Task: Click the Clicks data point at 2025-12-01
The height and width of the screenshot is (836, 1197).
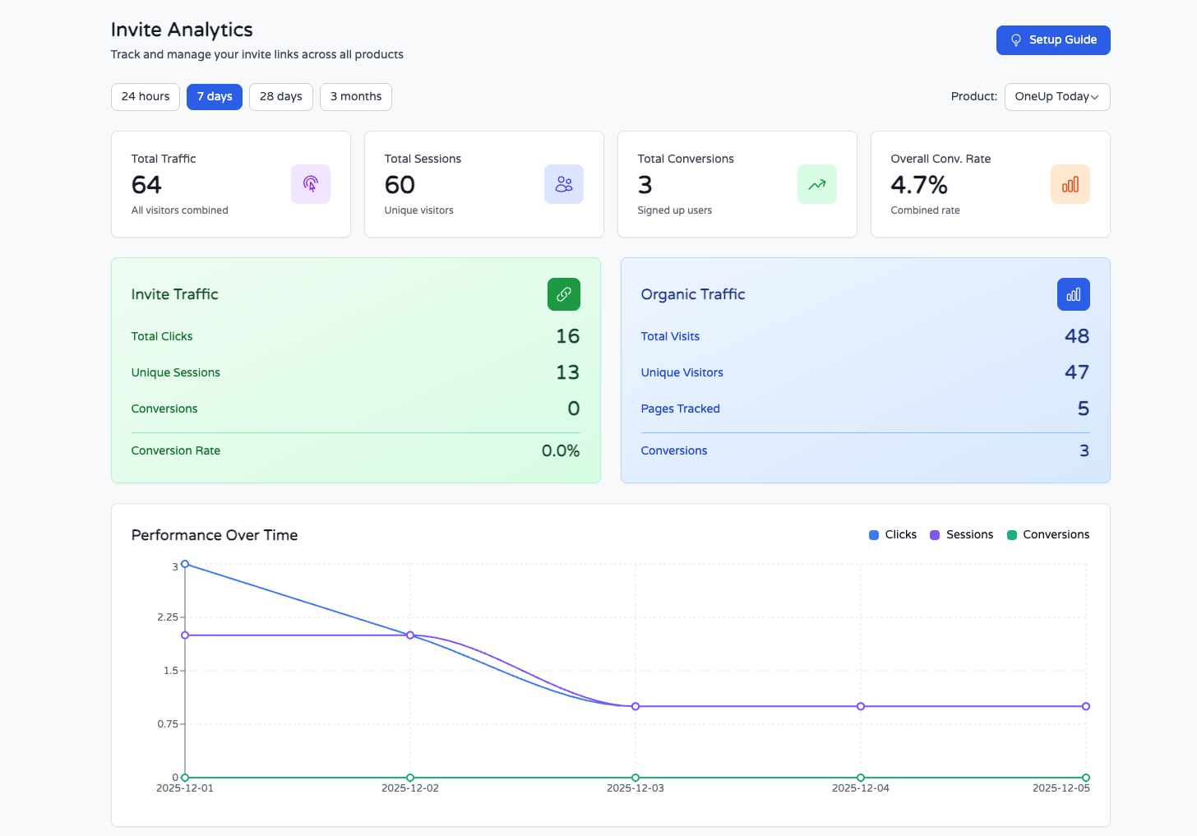Action: click(185, 564)
